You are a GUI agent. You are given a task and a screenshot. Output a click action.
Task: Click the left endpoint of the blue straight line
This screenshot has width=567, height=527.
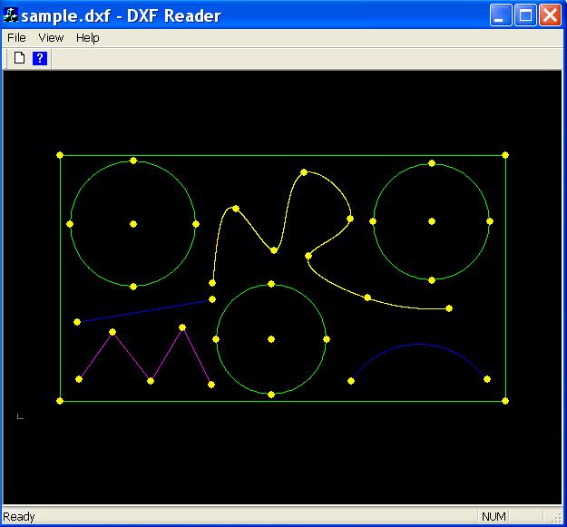pos(77,322)
